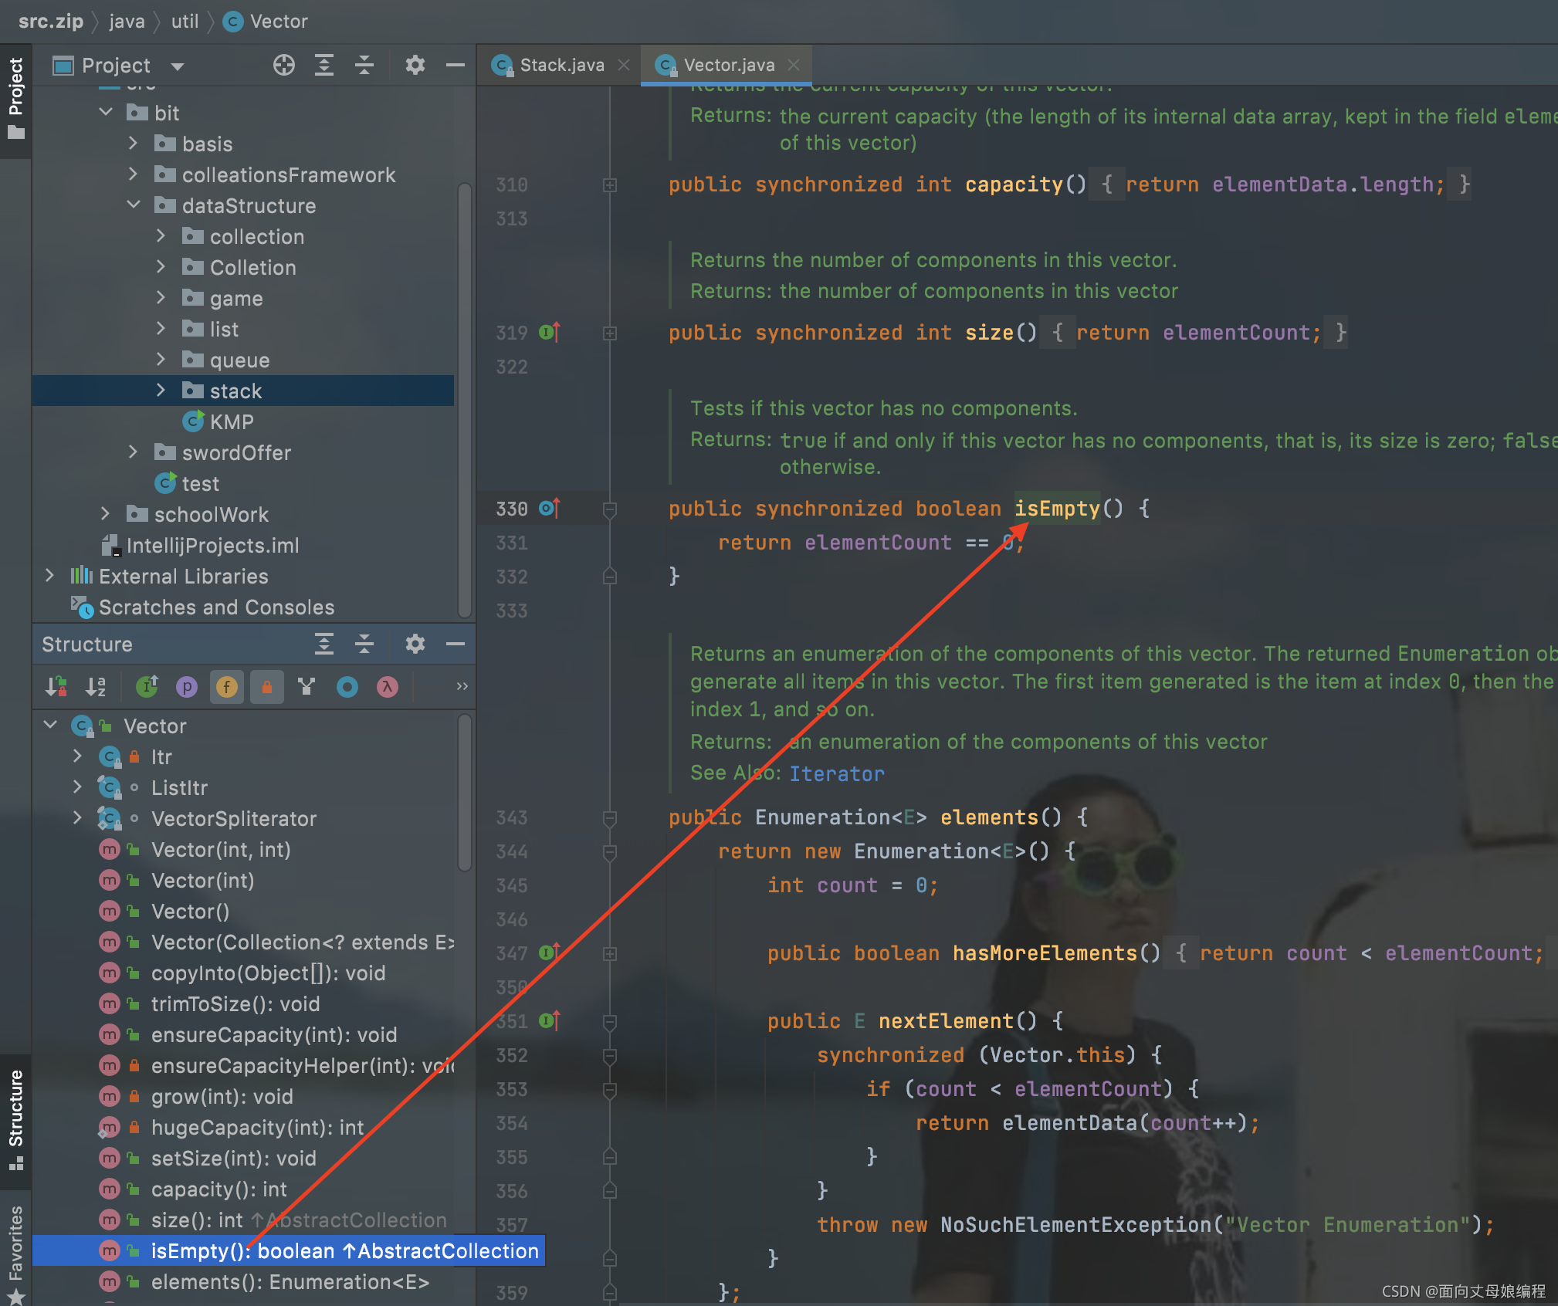
Task: Hide the Structure panel with minus icon
Action: pos(456,644)
